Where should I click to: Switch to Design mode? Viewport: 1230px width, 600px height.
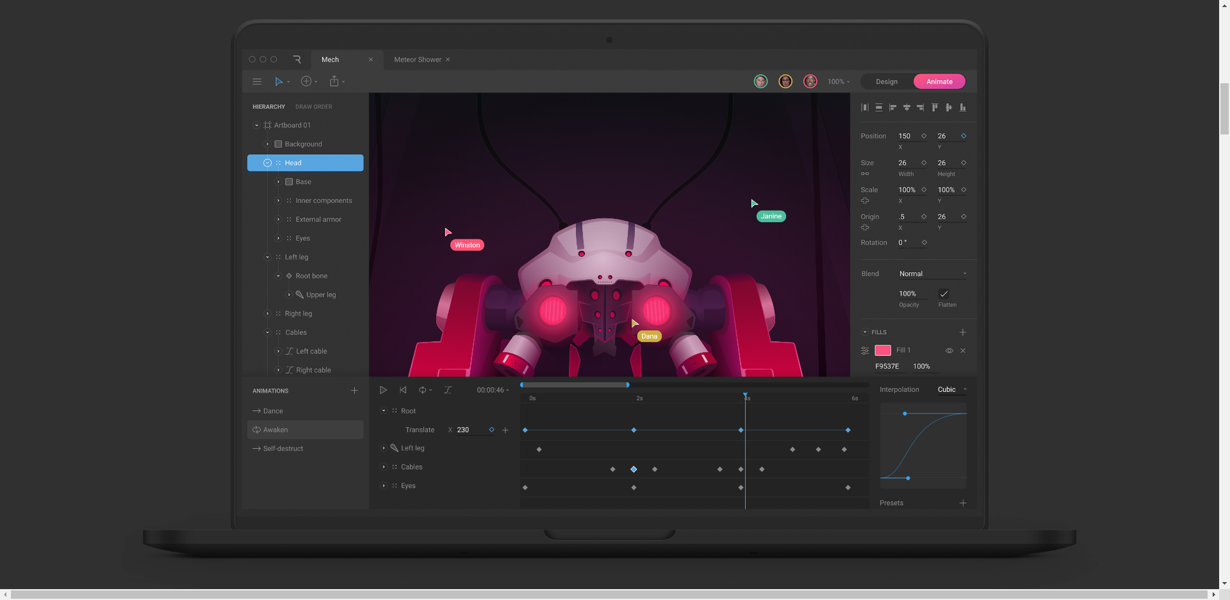887,81
